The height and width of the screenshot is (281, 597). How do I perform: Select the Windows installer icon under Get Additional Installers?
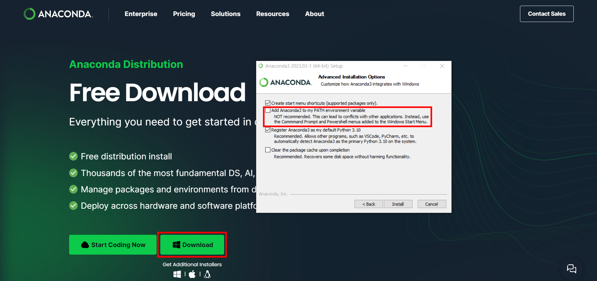pyautogui.click(x=177, y=274)
